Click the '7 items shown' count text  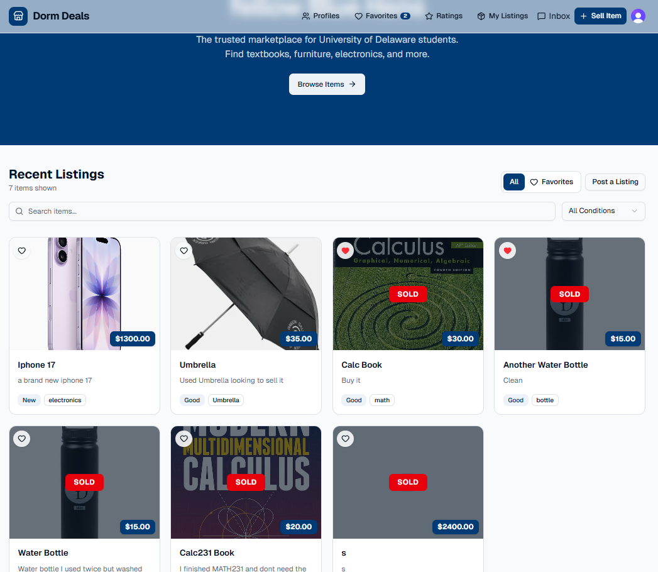point(33,188)
